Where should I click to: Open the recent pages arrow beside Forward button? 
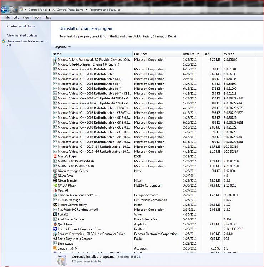pos(16,10)
